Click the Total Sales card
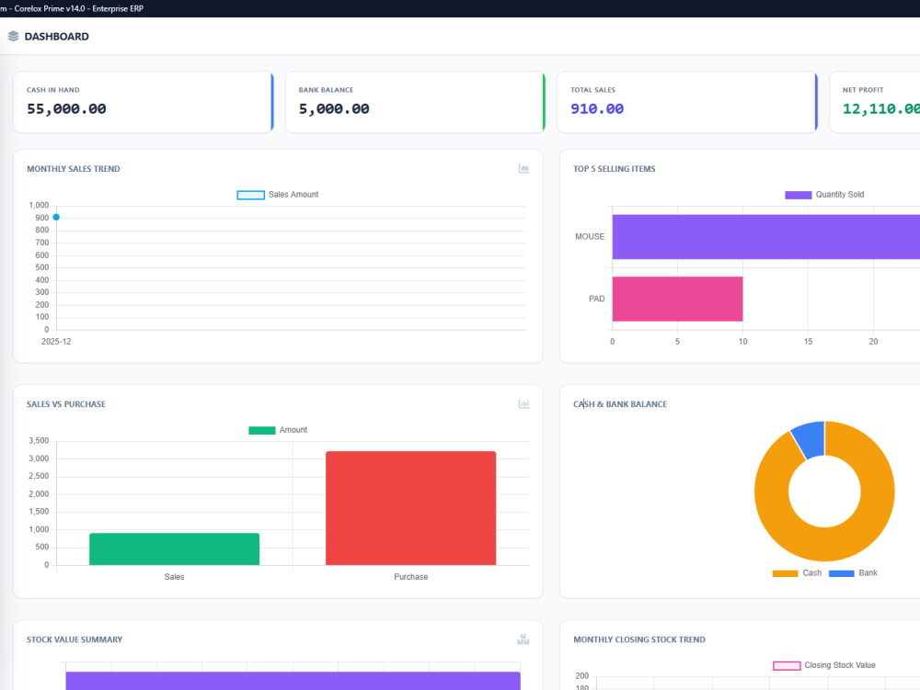Image resolution: width=920 pixels, height=690 pixels. click(687, 102)
